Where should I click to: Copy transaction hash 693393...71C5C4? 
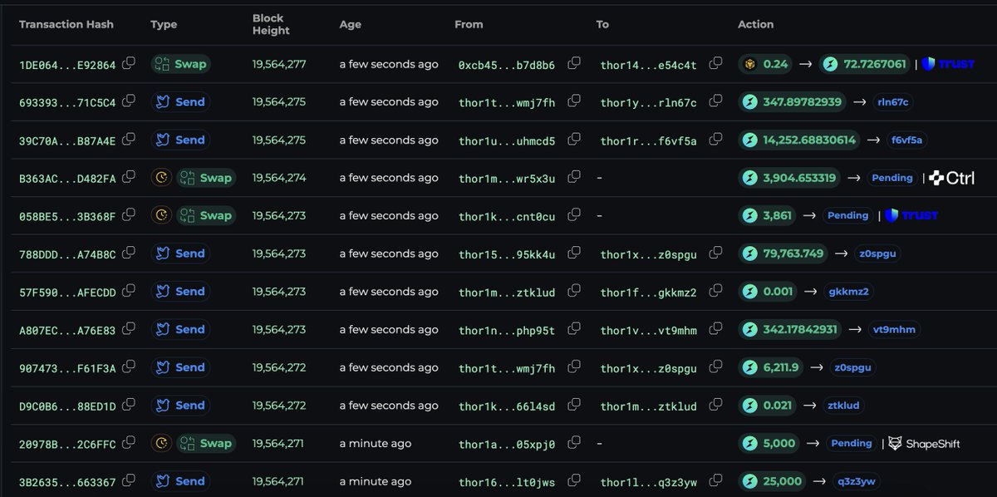[x=129, y=101]
